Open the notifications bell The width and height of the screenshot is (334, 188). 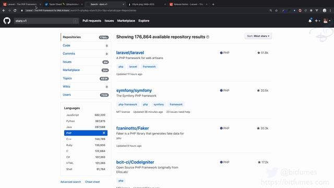point(310,21)
